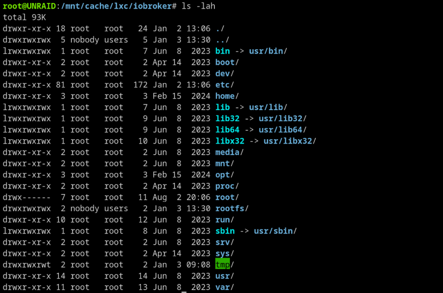Select the lib64 symlink name
Image resolution: width=443 pixels, height=293 pixels.
coord(227,129)
